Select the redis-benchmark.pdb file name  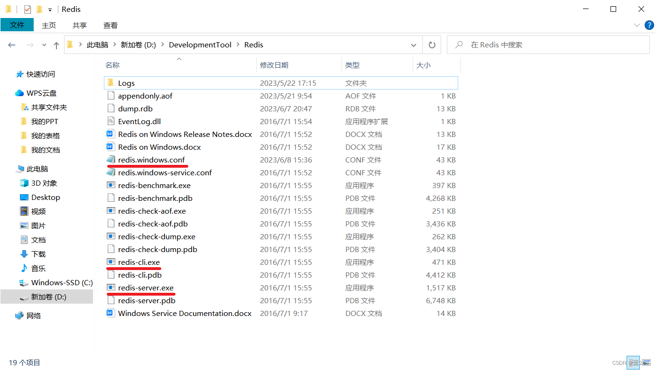click(155, 198)
